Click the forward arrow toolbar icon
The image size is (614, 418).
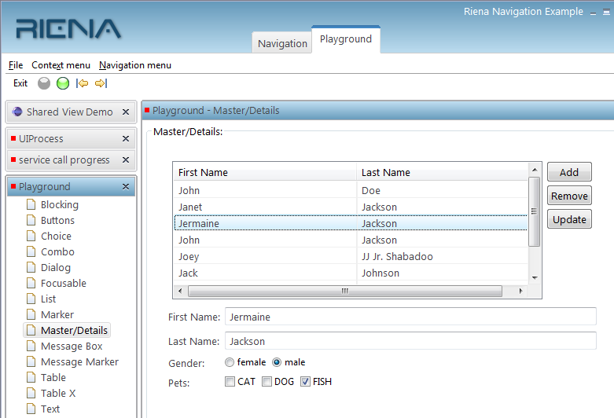coord(101,83)
